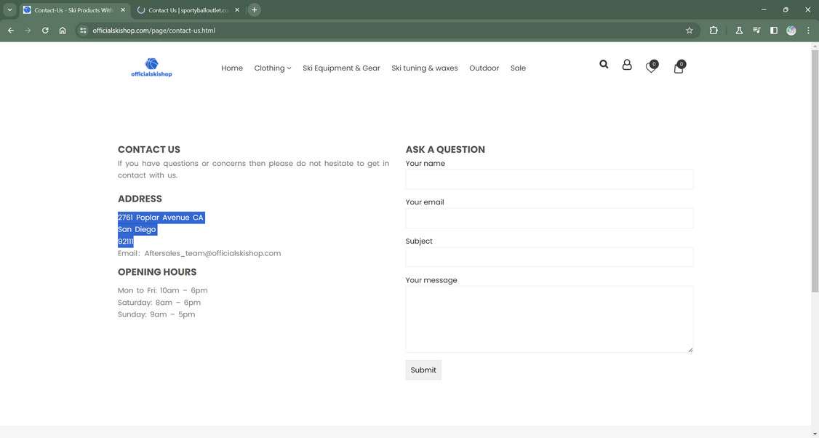Viewport: 819px width, 438px height.
Task: Click the ASK A QUESTION heading
Action: click(445, 149)
